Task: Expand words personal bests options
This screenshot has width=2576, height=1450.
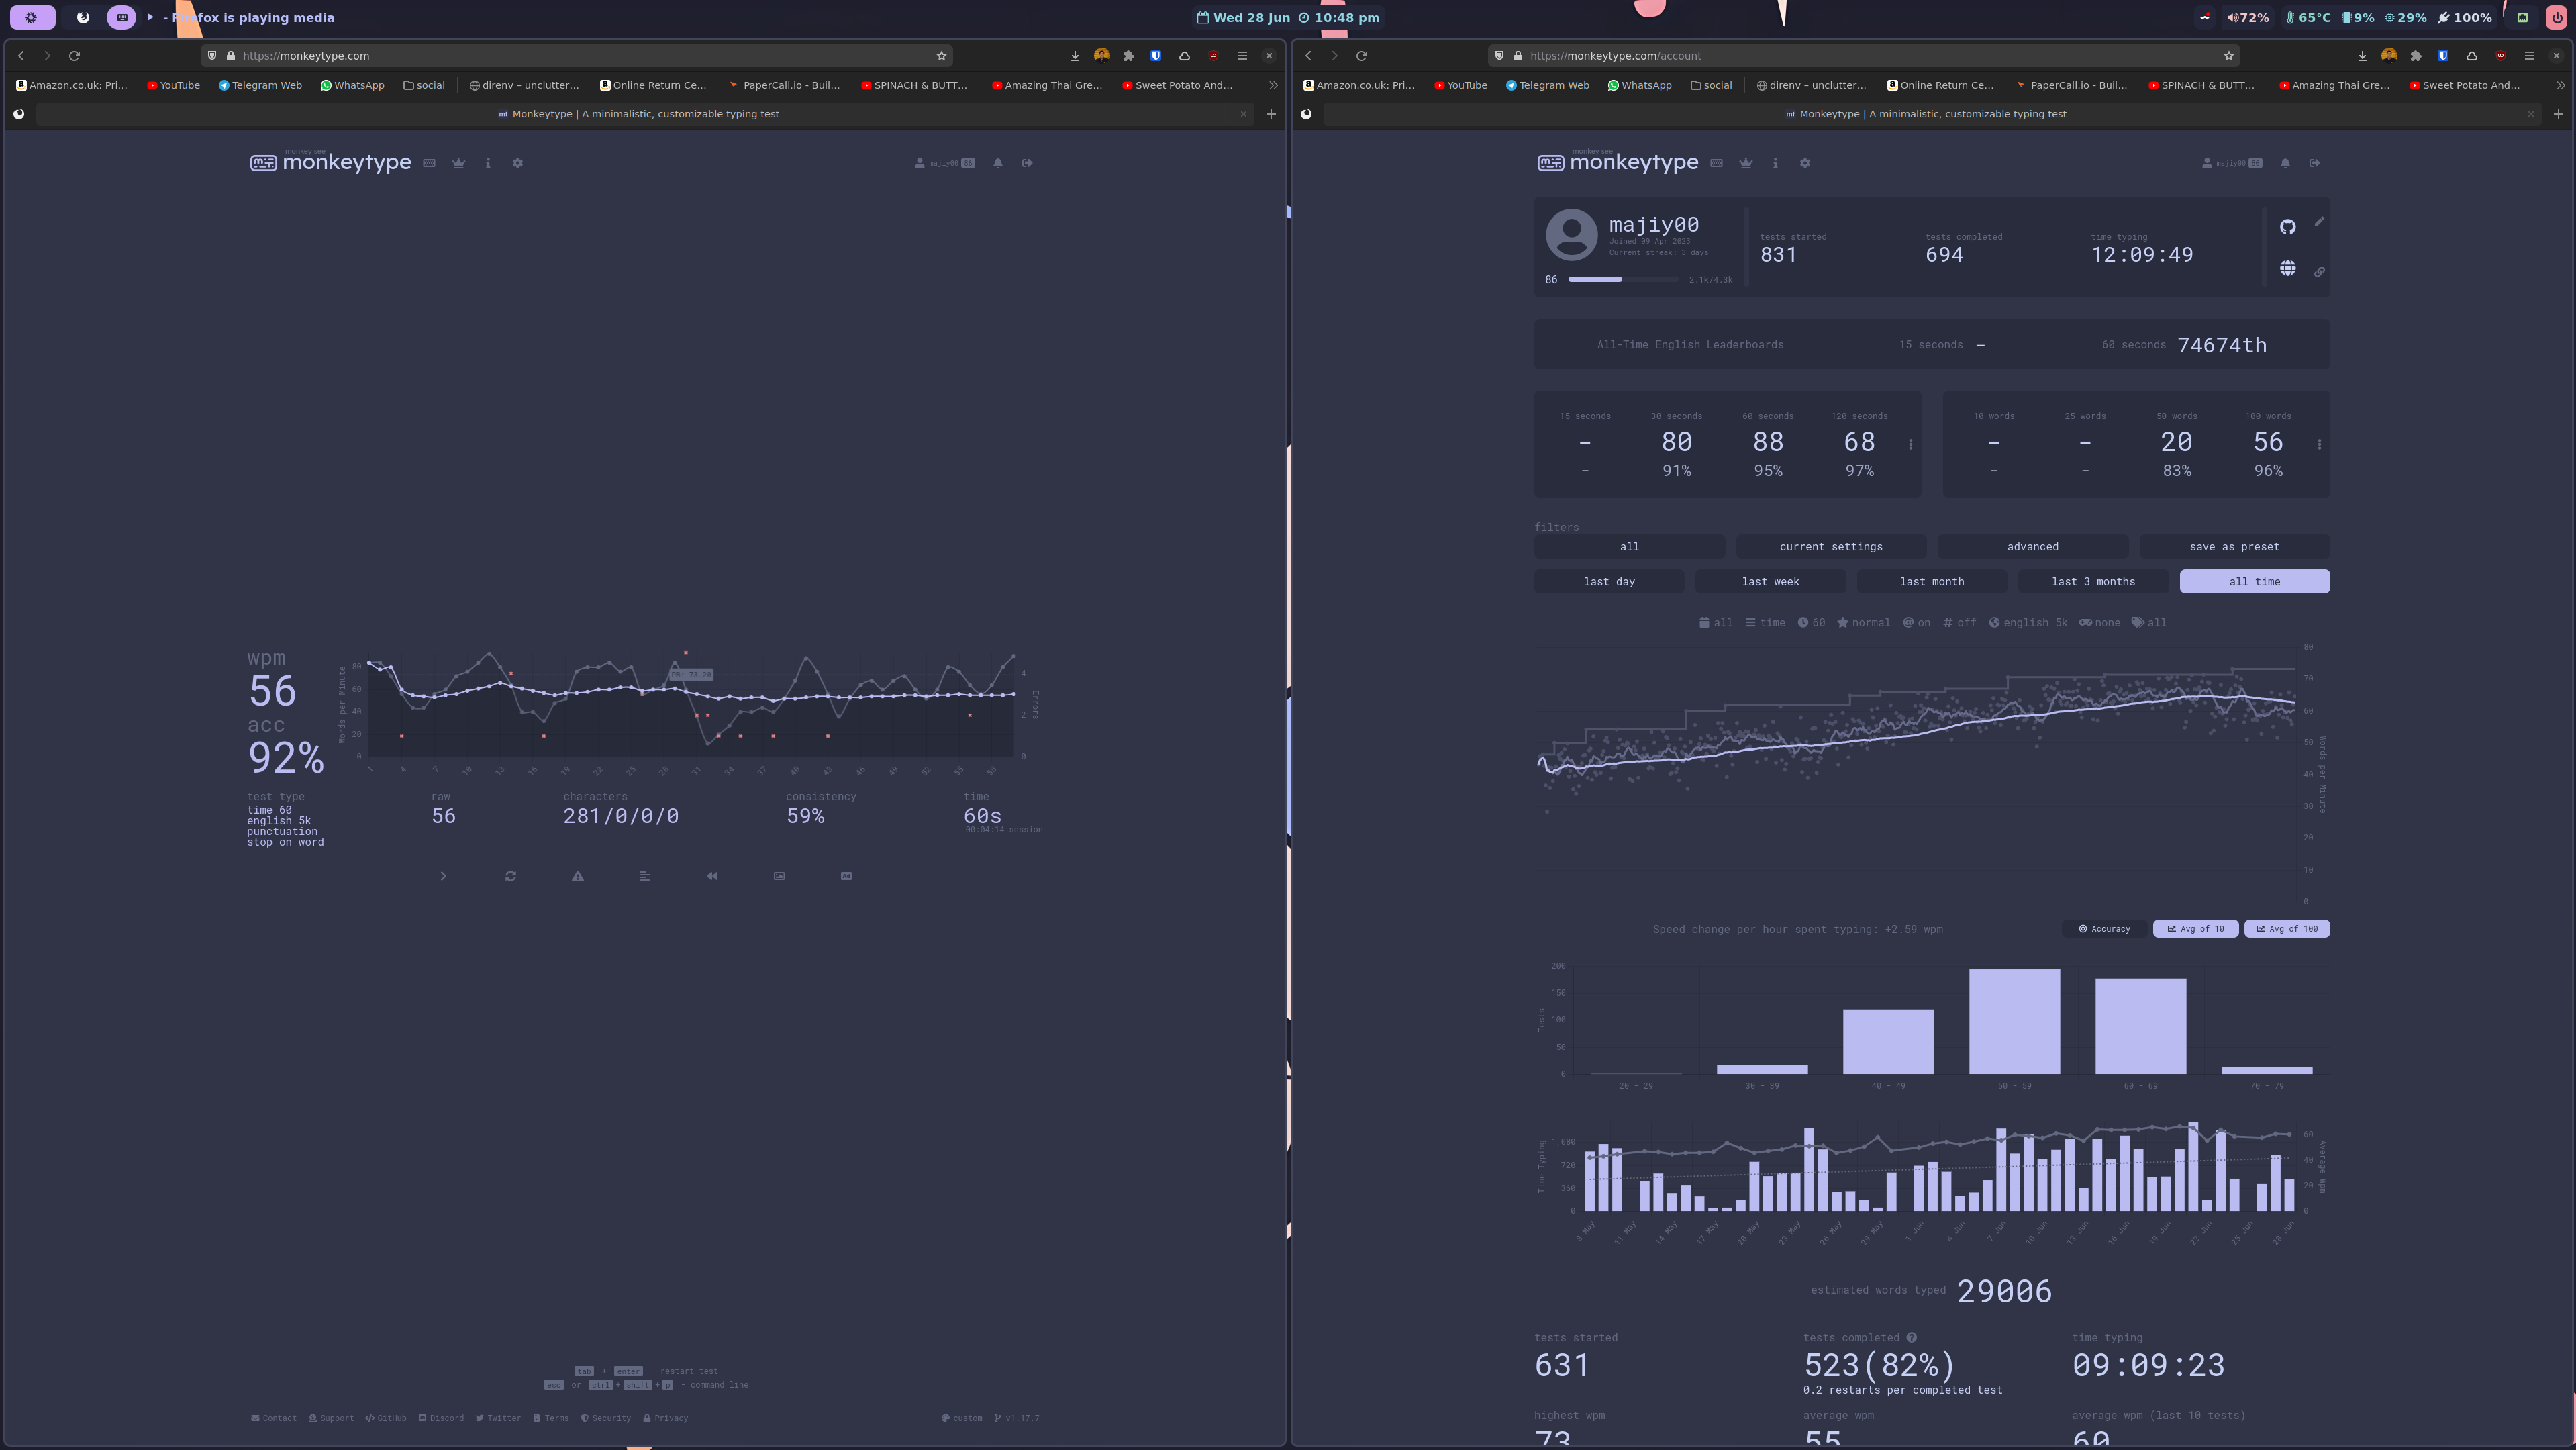Action: click(2319, 444)
